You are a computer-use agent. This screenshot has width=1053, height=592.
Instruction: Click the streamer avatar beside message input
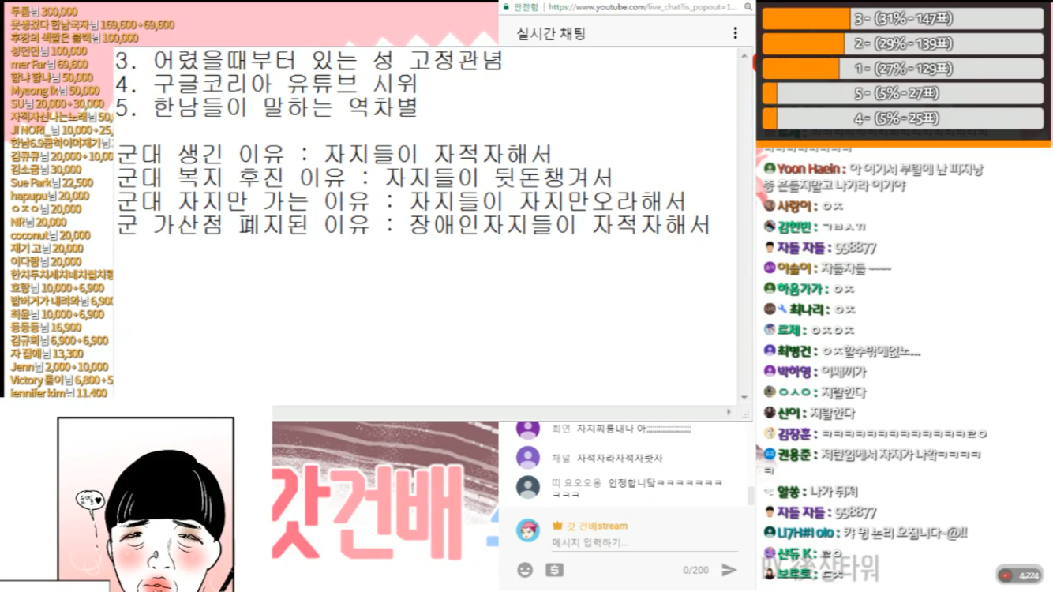click(x=528, y=531)
